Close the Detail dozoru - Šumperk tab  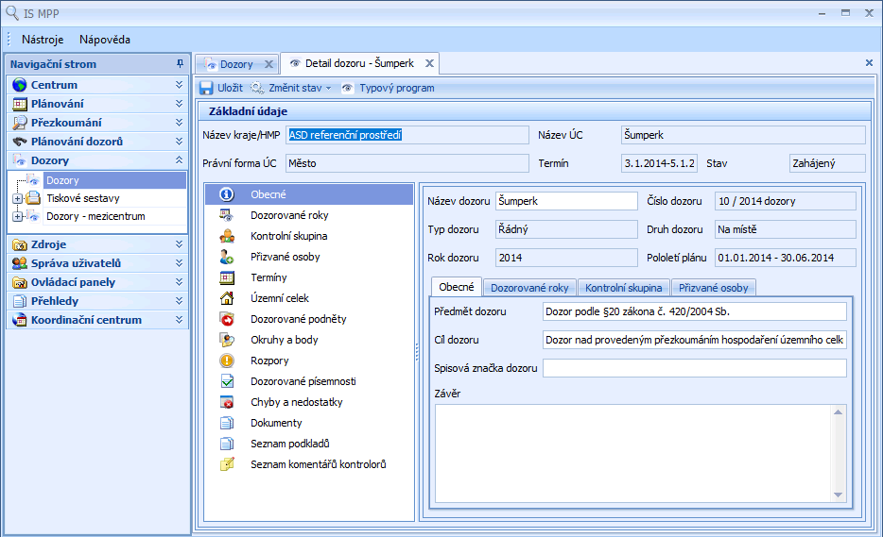pos(429,63)
